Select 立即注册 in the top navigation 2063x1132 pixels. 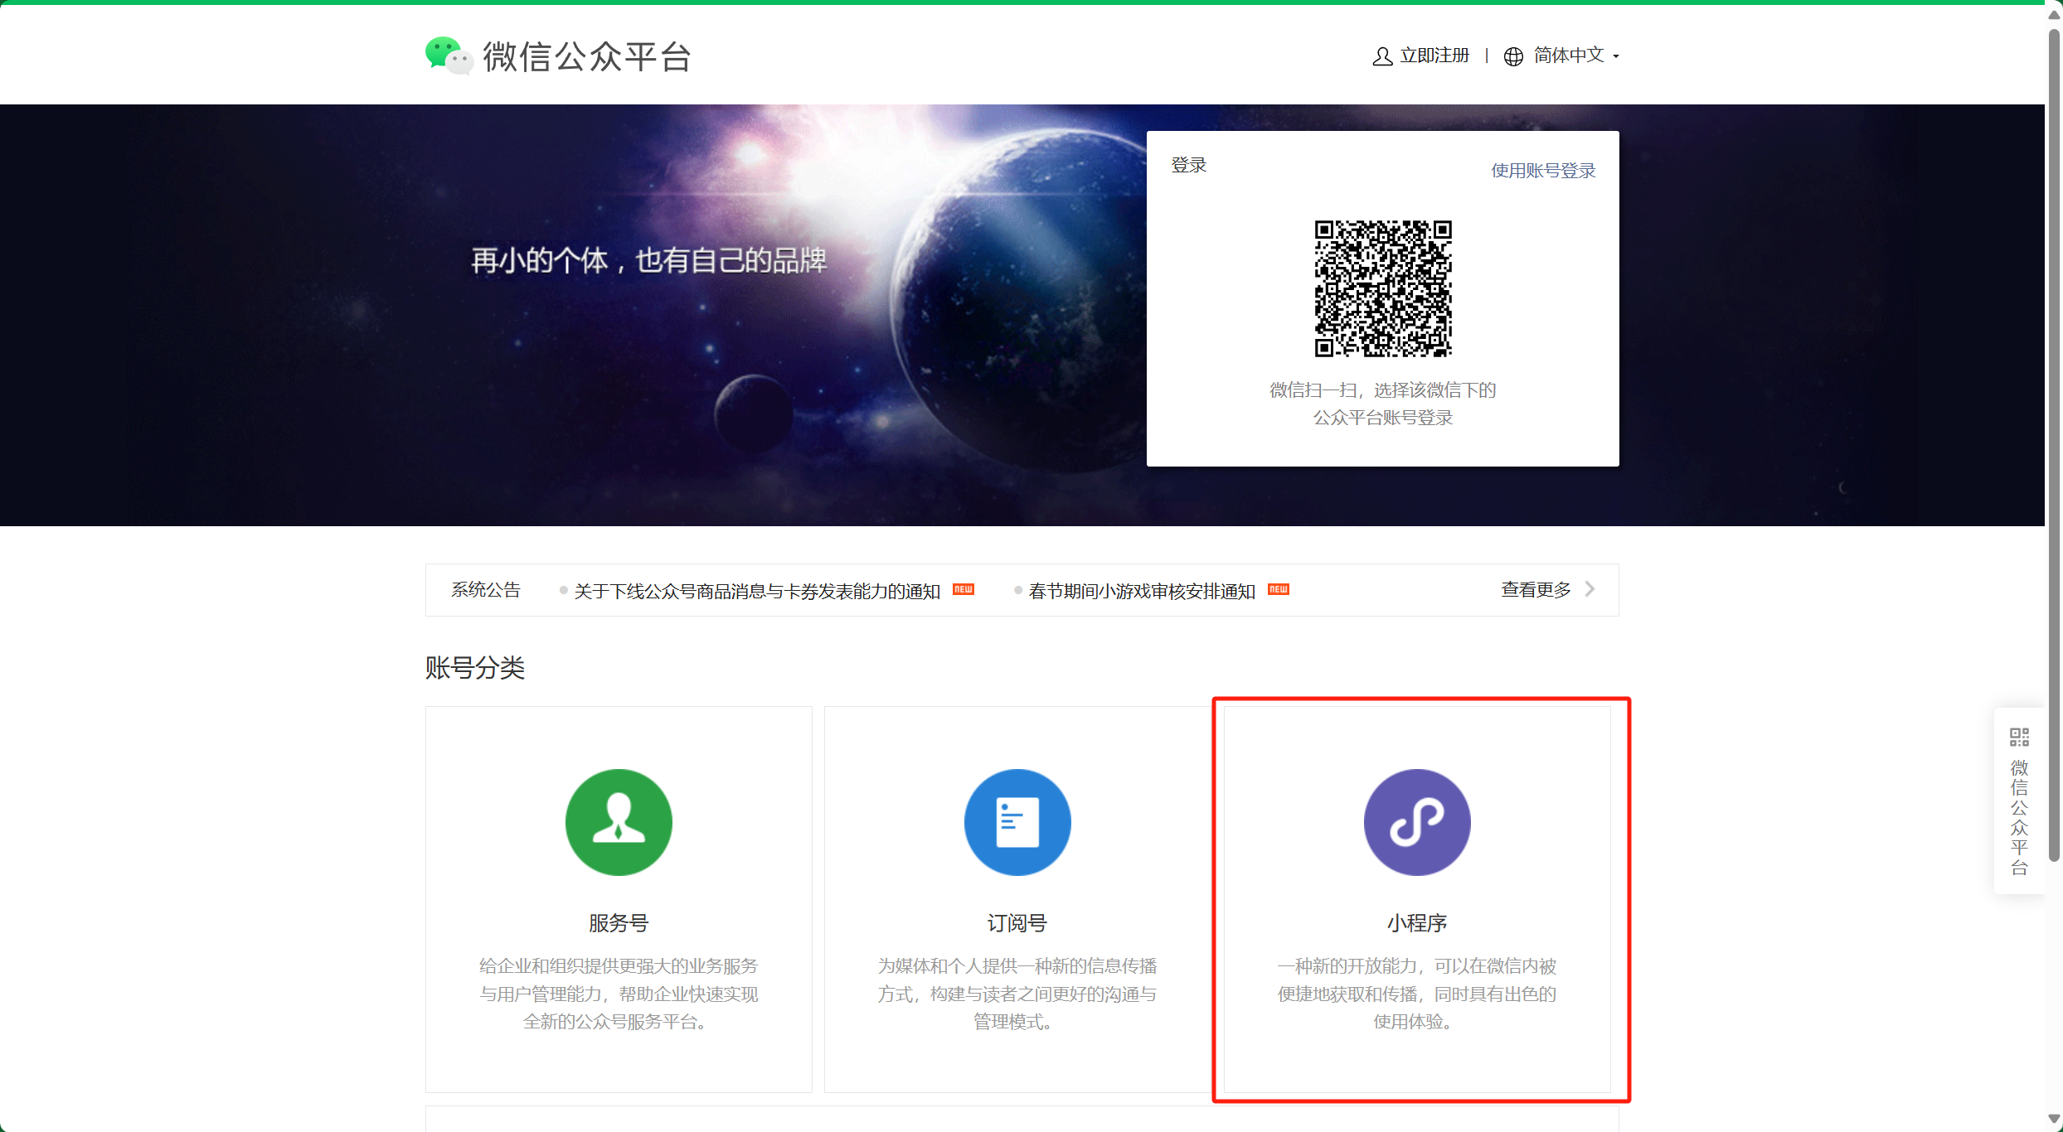1434,56
